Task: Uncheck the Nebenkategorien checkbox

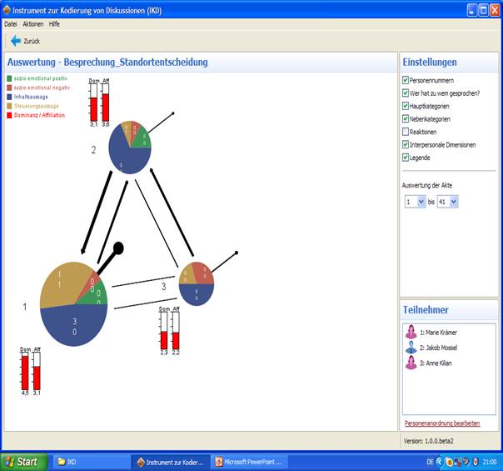Action: coord(406,119)
